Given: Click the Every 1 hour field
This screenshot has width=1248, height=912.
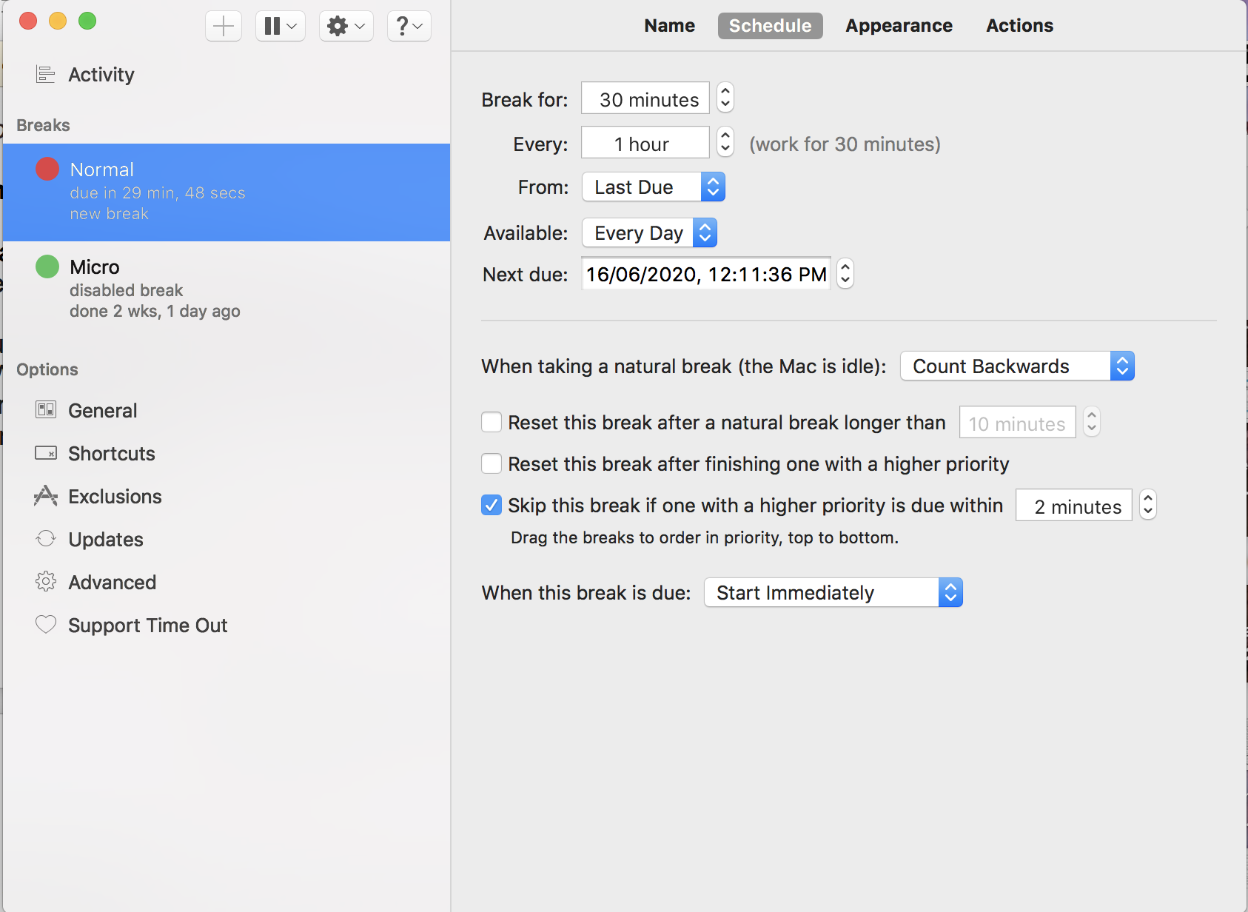Looking at the screenshot, I should [645, 143].
